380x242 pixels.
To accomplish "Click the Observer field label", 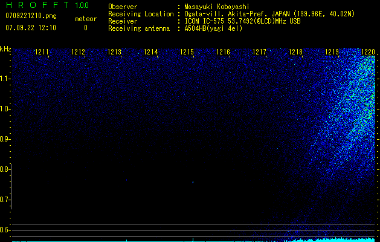I will click(123, 7).
